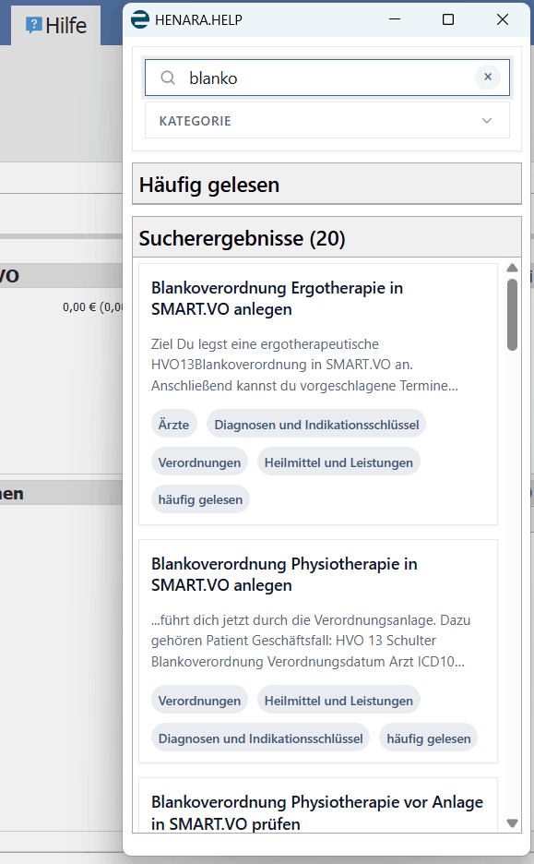Click the Ergotherapie article summary text
This screenshot has width=534, height=864.
tap(304, 365)
